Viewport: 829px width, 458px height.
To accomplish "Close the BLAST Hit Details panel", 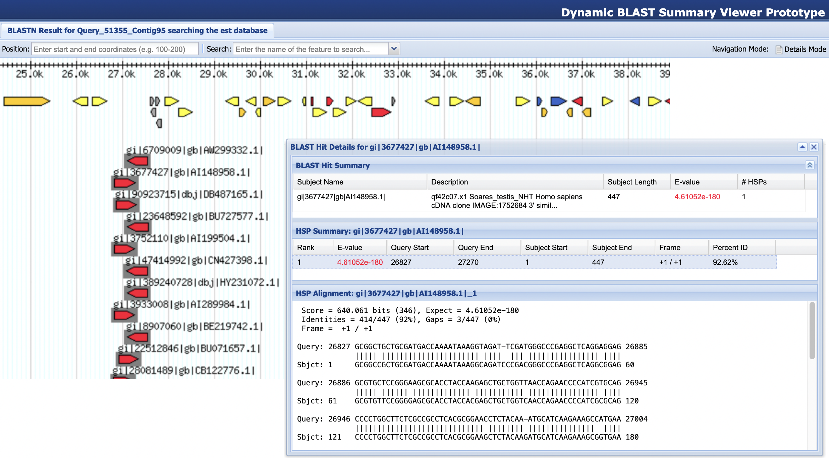I will [814, 147].
